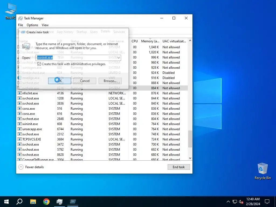The width and height of the screenshot is (276, 207).
Task: Sort by the CPU column header
Action: (134, 41)
